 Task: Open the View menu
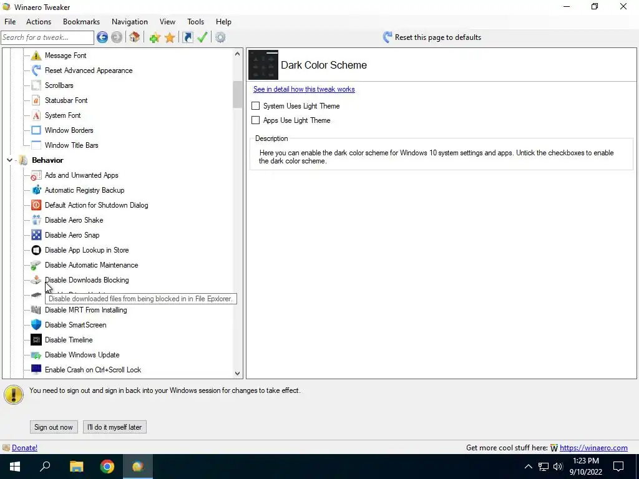click(x=167, y=22)
